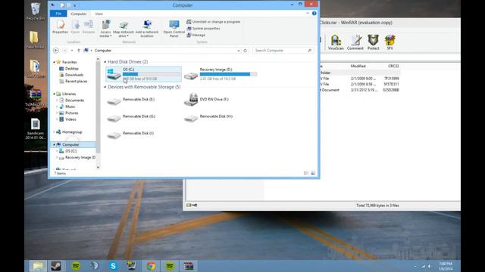
Task: Open the Properties ribbon icon
Action: click(x=61, y=27)
